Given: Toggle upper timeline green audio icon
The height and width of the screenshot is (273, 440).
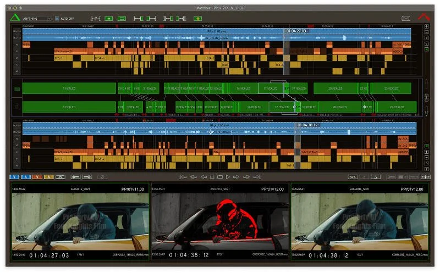Looking at the screenshot, I should 427,49.
